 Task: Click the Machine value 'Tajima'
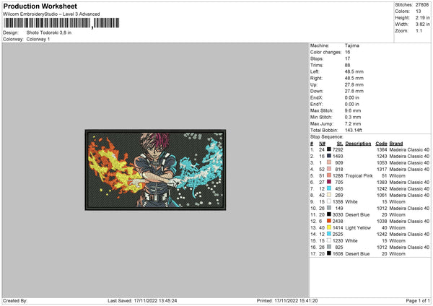coord(352,45)
